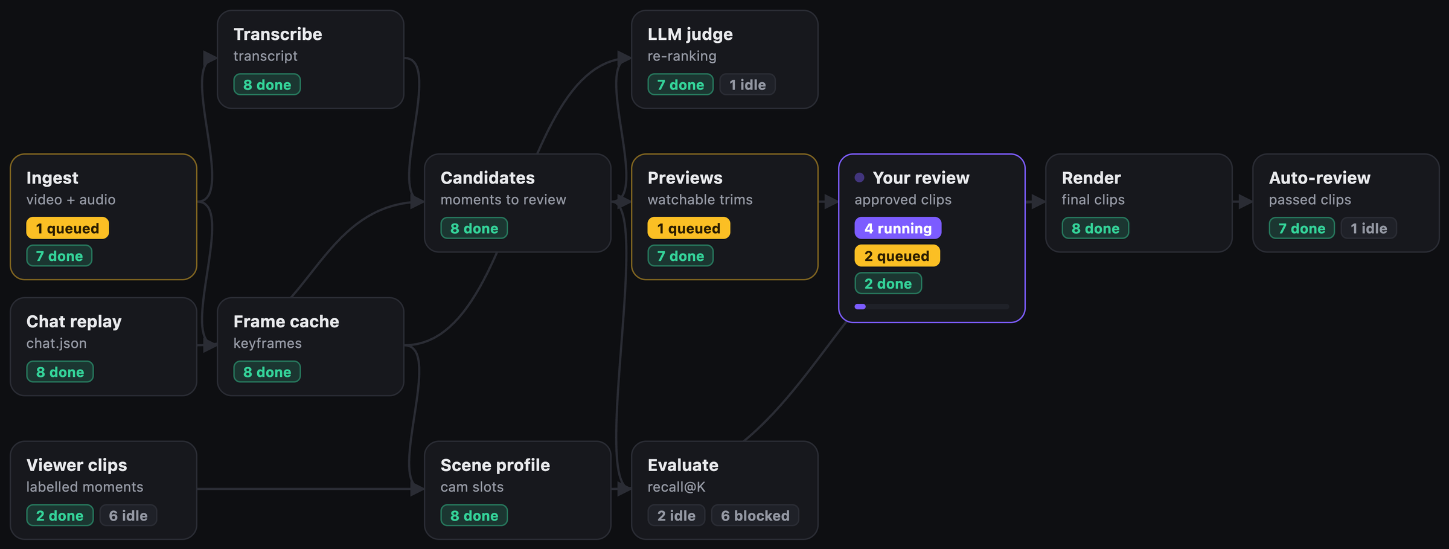Select the purple status dot beside Your review
Screen dimensions: 1449x549
[859, 178]
